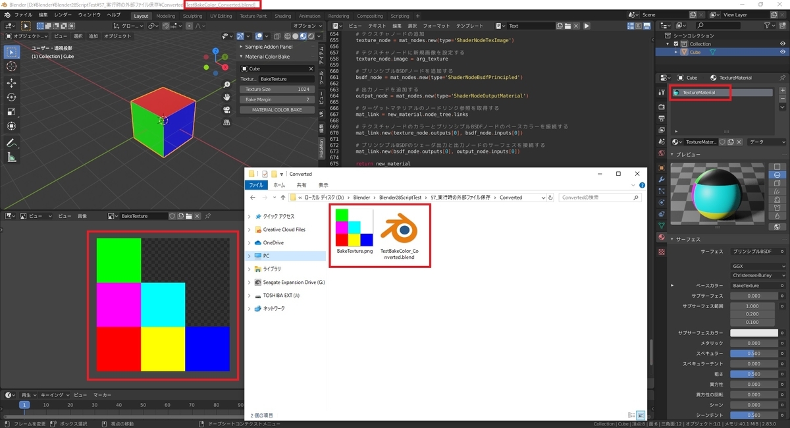Select material preview viewport shading mode
790x428 pixels.
pos(303,36)
